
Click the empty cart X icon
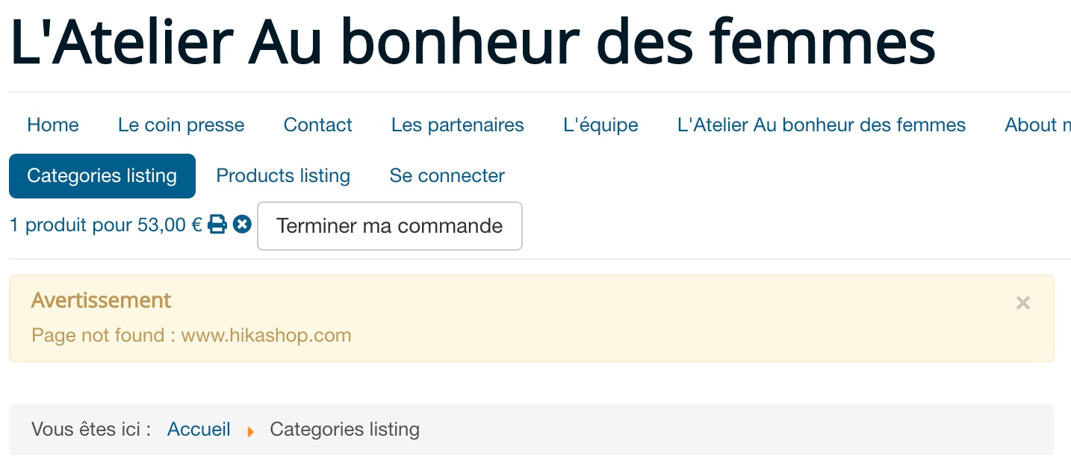(242, 224)
